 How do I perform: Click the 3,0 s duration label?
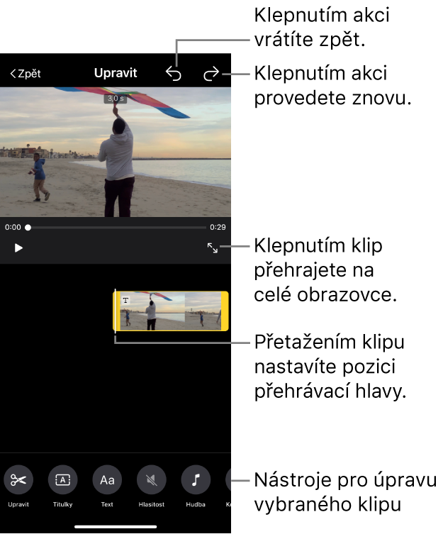116,99
